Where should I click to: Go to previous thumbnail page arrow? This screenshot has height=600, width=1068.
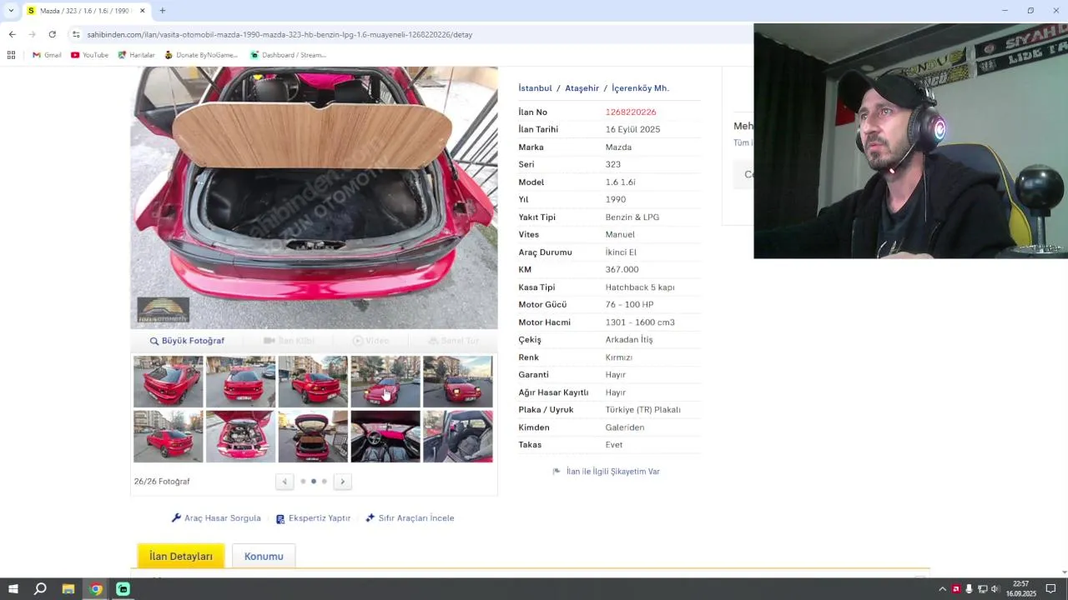(285, 482)
